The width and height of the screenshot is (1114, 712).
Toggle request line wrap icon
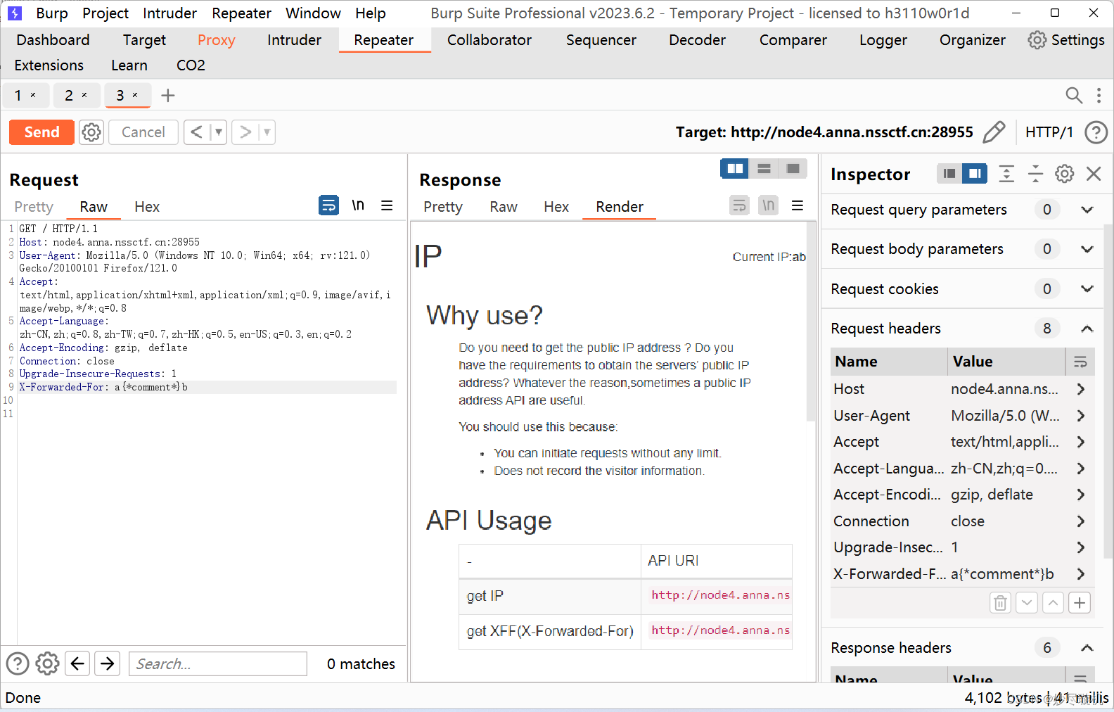(x=328, y=205)
